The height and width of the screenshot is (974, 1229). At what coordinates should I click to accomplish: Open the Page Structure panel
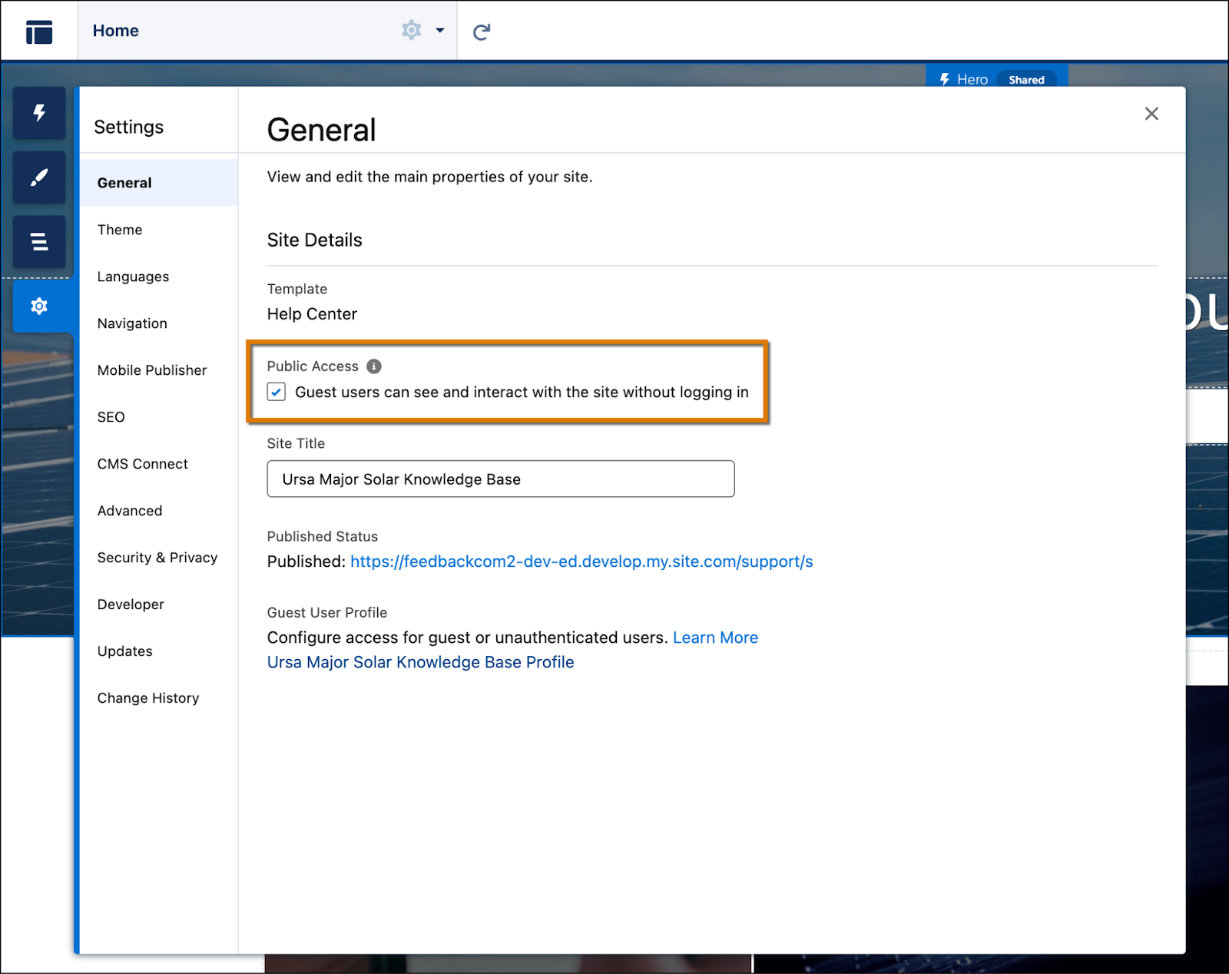[x=38, y=241]
